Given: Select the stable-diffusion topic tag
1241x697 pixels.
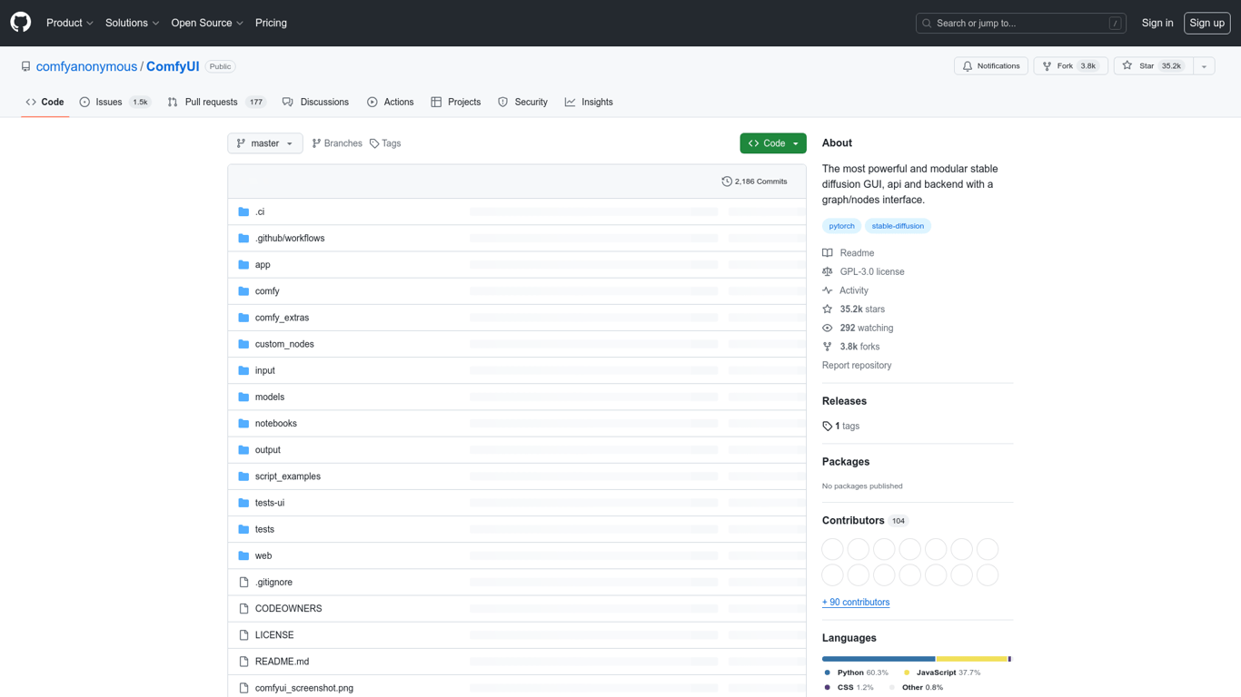Looking at the screenshot, I should click(898, 226).
